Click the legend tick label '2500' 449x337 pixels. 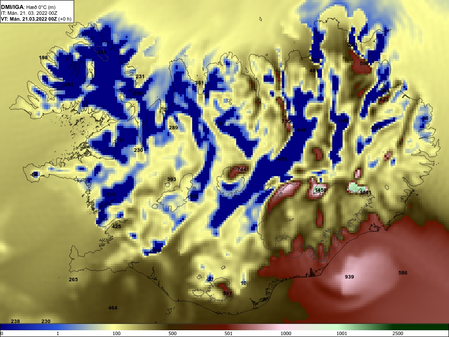point(398,333)
